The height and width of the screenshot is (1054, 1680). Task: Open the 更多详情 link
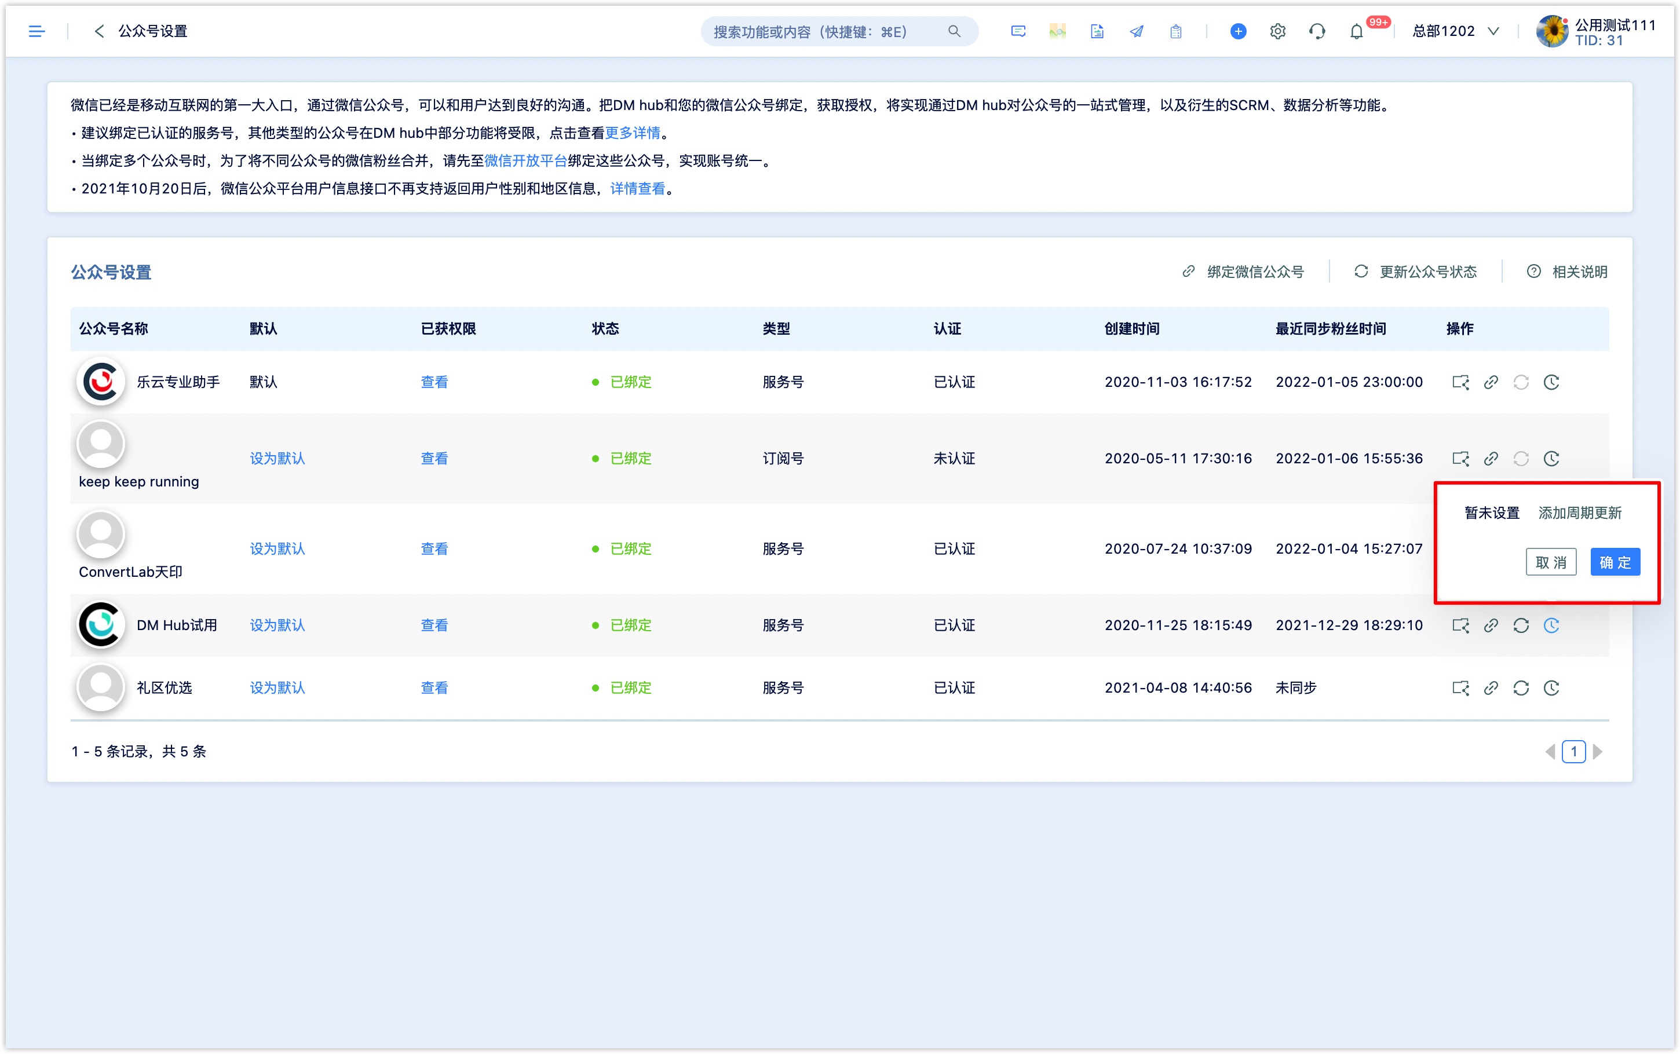(632, 133)
